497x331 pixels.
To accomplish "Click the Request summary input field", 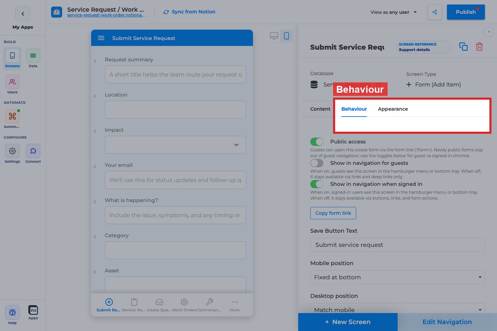I will [175, 74].
